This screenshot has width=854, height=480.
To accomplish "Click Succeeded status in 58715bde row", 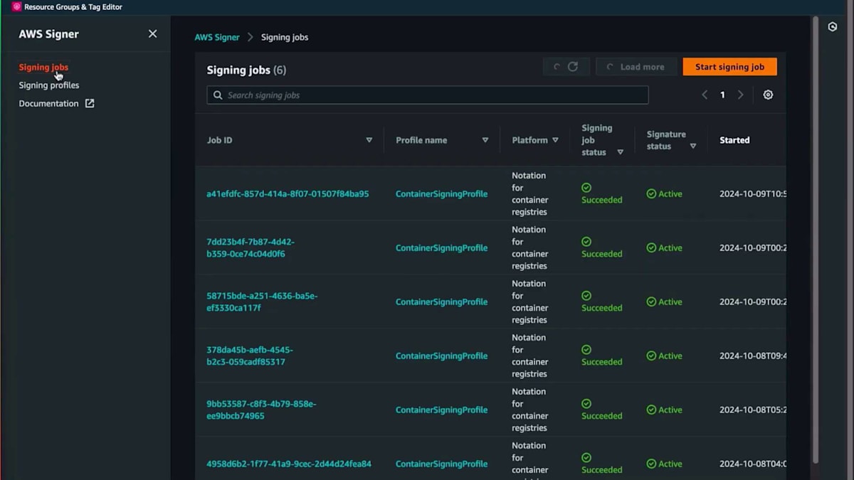I will point(601,302).
